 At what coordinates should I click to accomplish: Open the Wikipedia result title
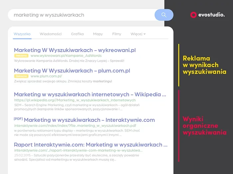click(90, 94)
